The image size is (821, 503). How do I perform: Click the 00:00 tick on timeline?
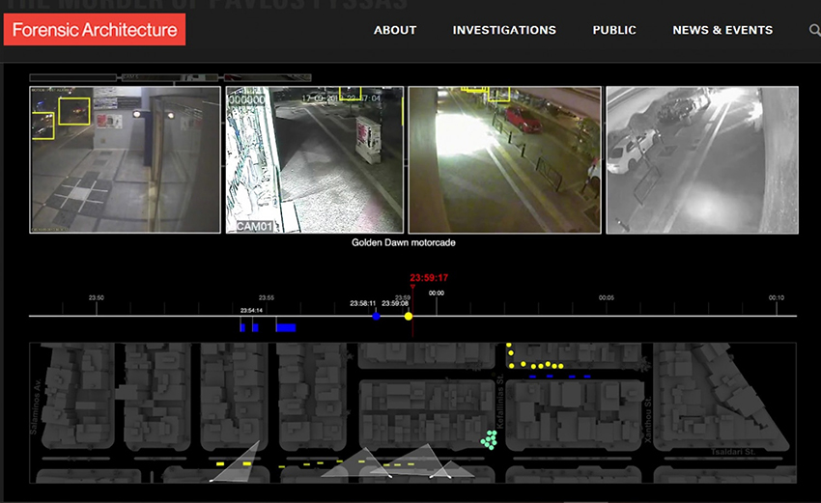[437, 293]
